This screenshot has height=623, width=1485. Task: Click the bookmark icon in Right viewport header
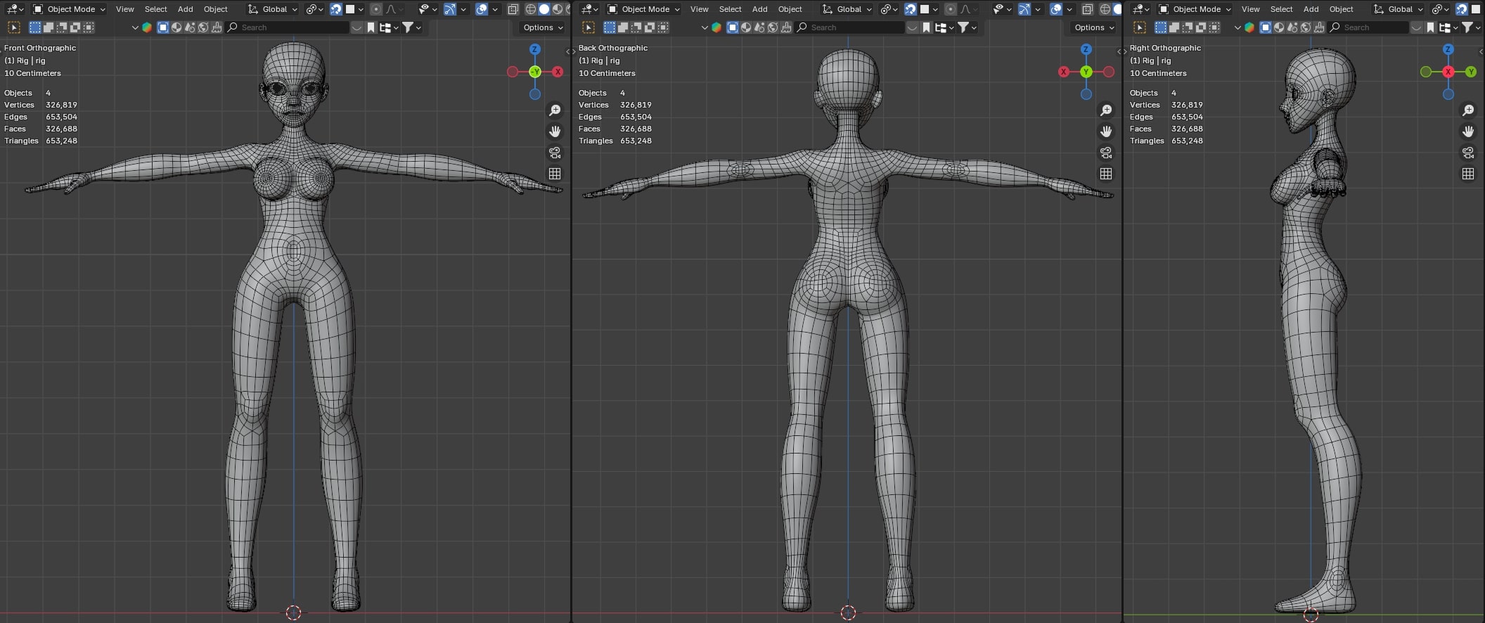[x=1430, y=27]
